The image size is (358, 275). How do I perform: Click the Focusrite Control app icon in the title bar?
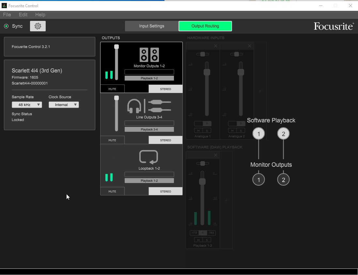tap(4, 6)
